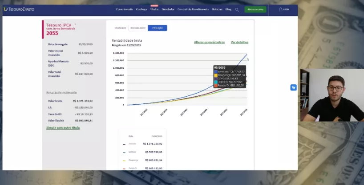Viewport: 364px width, 185px height.
Task: Click the blue Tesouro swatch in tooltip
Action: tap(216, 72)
